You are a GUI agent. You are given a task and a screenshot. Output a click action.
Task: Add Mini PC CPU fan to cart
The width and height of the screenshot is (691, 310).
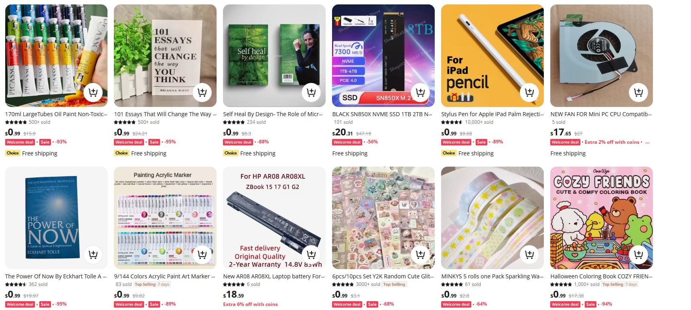pos(638,93)
